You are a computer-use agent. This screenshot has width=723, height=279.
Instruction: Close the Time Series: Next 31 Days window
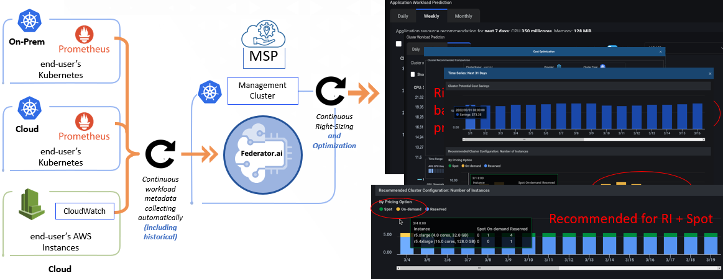[710, 74]
